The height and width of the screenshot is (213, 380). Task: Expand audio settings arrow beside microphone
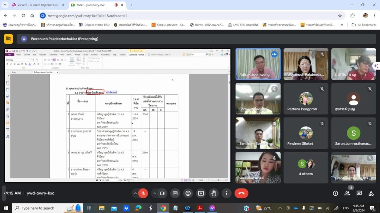click(x=135, y=193)
